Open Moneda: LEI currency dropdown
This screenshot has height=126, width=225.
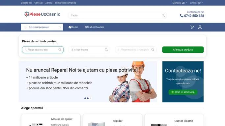180,3
